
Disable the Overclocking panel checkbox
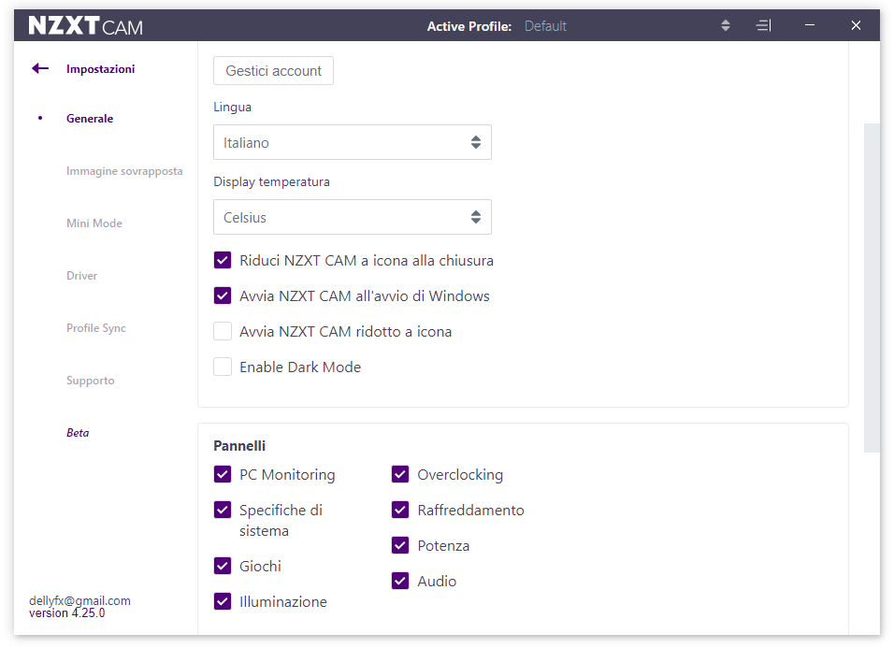click(x=400, y=475)
